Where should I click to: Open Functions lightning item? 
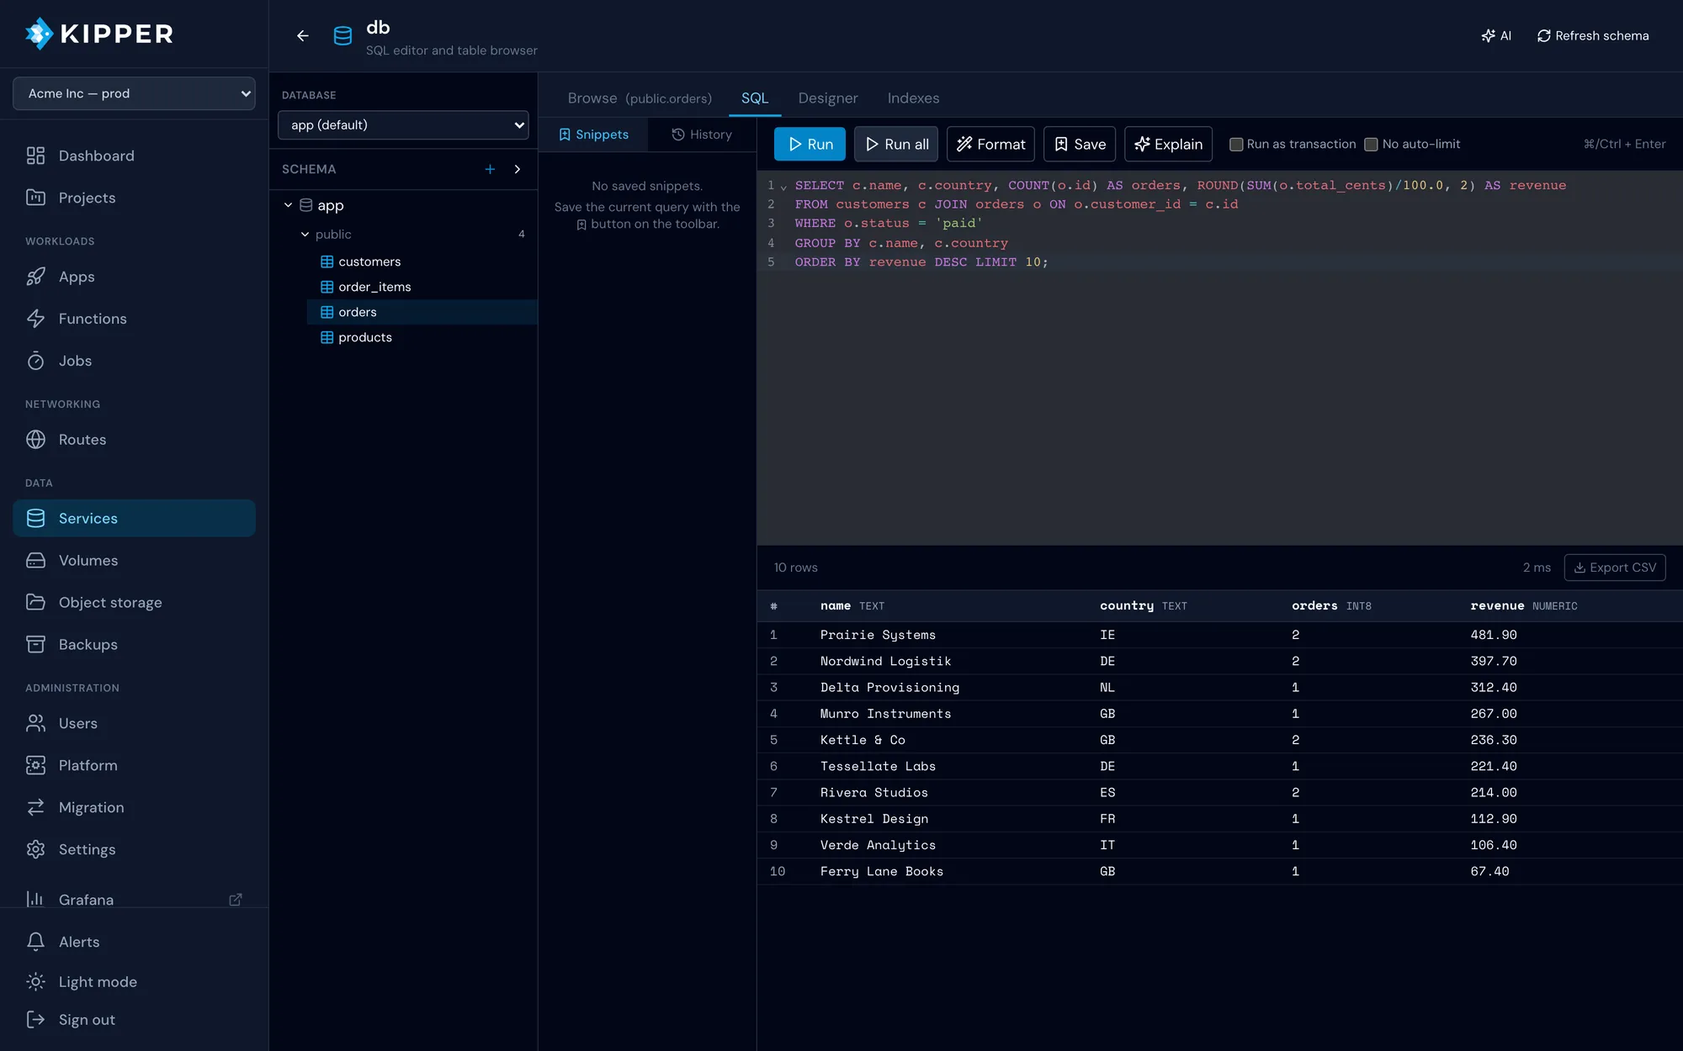[134, 319]
